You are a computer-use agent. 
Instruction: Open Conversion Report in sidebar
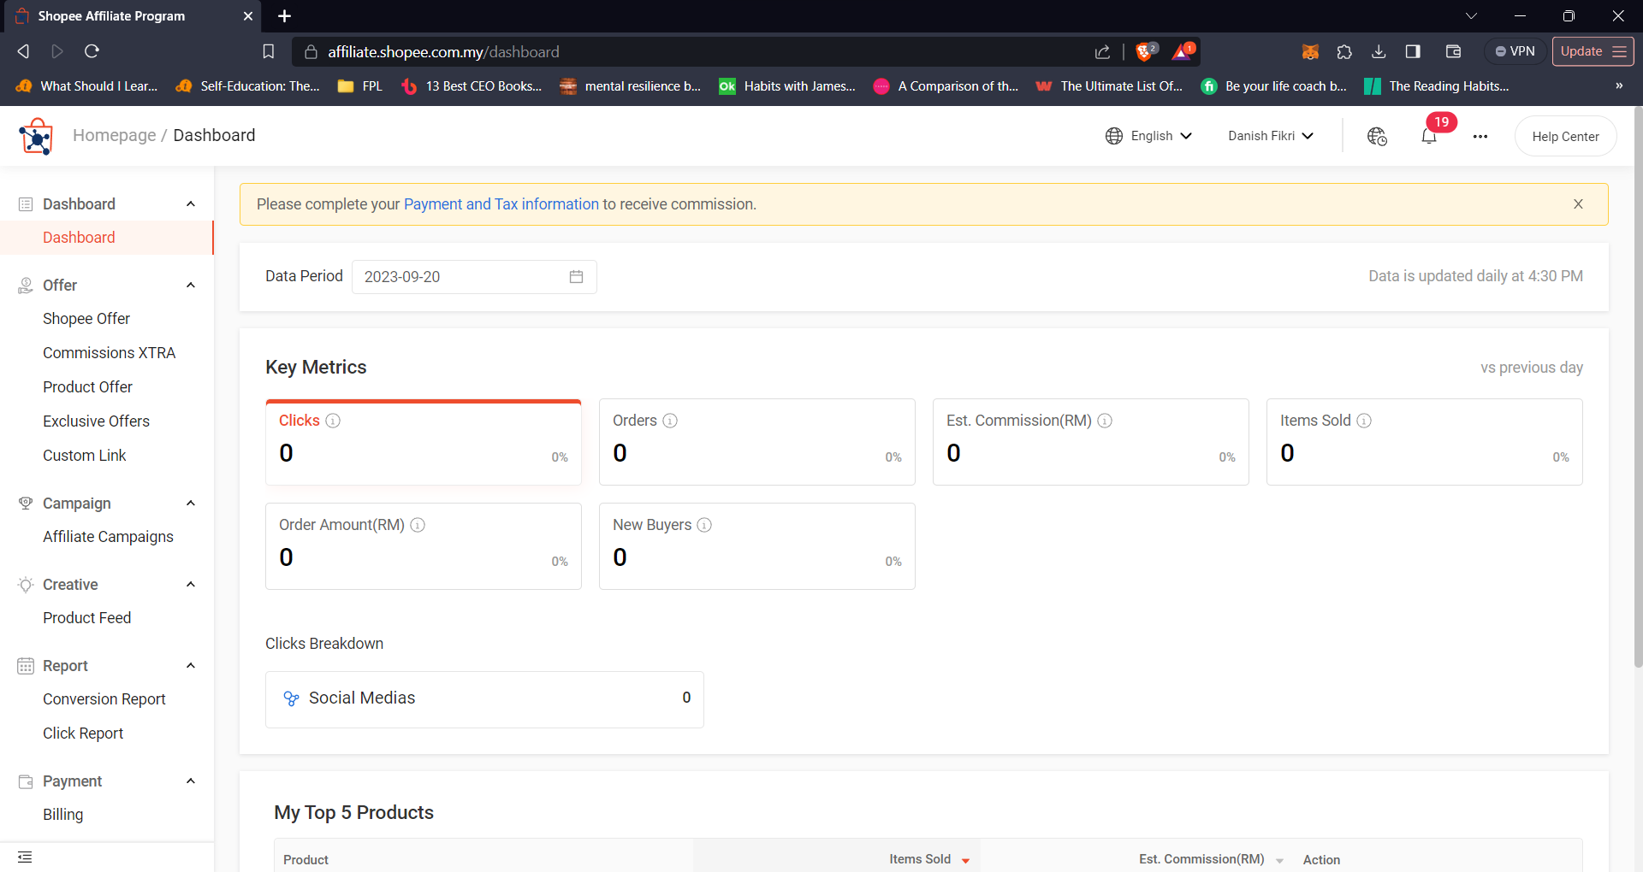click(x=104, y=699)
